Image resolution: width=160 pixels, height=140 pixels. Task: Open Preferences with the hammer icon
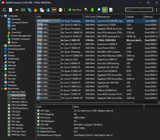[86, 10]
